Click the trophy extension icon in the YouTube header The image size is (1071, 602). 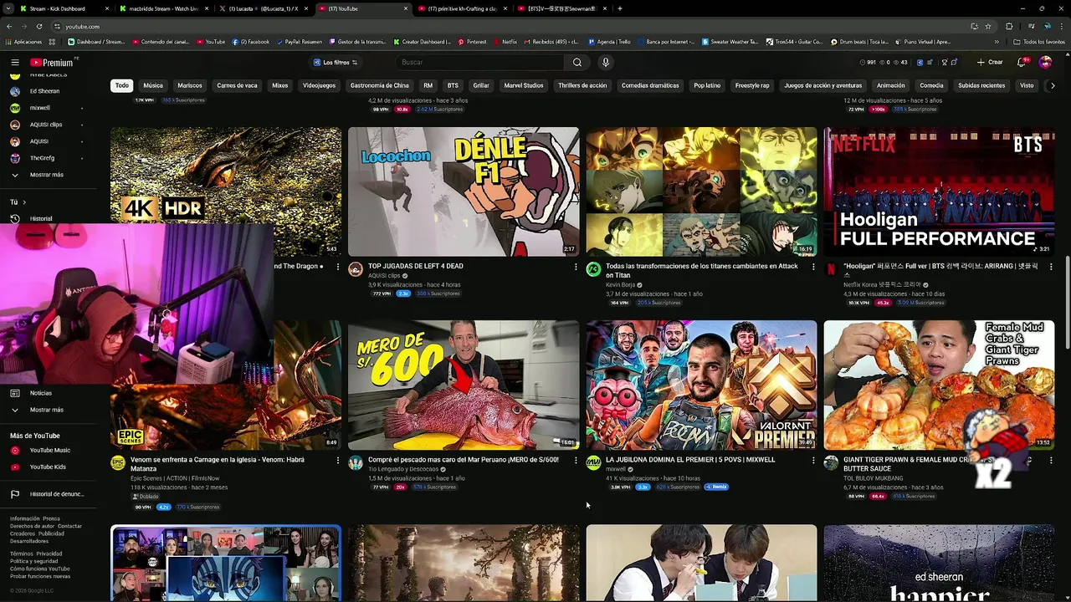coord(944,62)
